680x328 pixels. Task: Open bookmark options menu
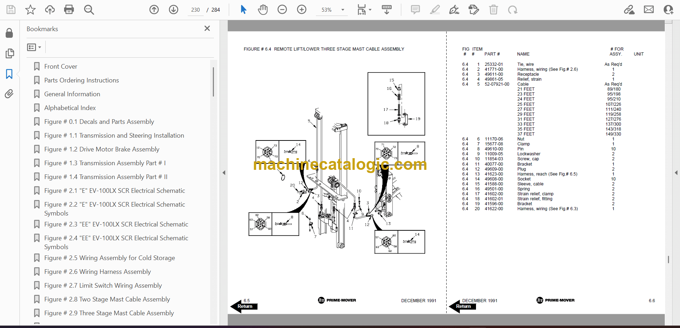click(34, 47)
